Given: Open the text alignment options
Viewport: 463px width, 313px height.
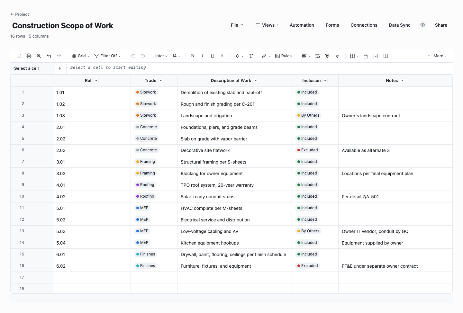Looking at the screenshot, I should point(306,56).
